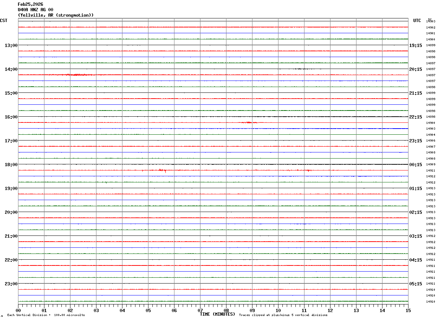
Task: Select the 23:00 CST row label
Action: (11, 284)
